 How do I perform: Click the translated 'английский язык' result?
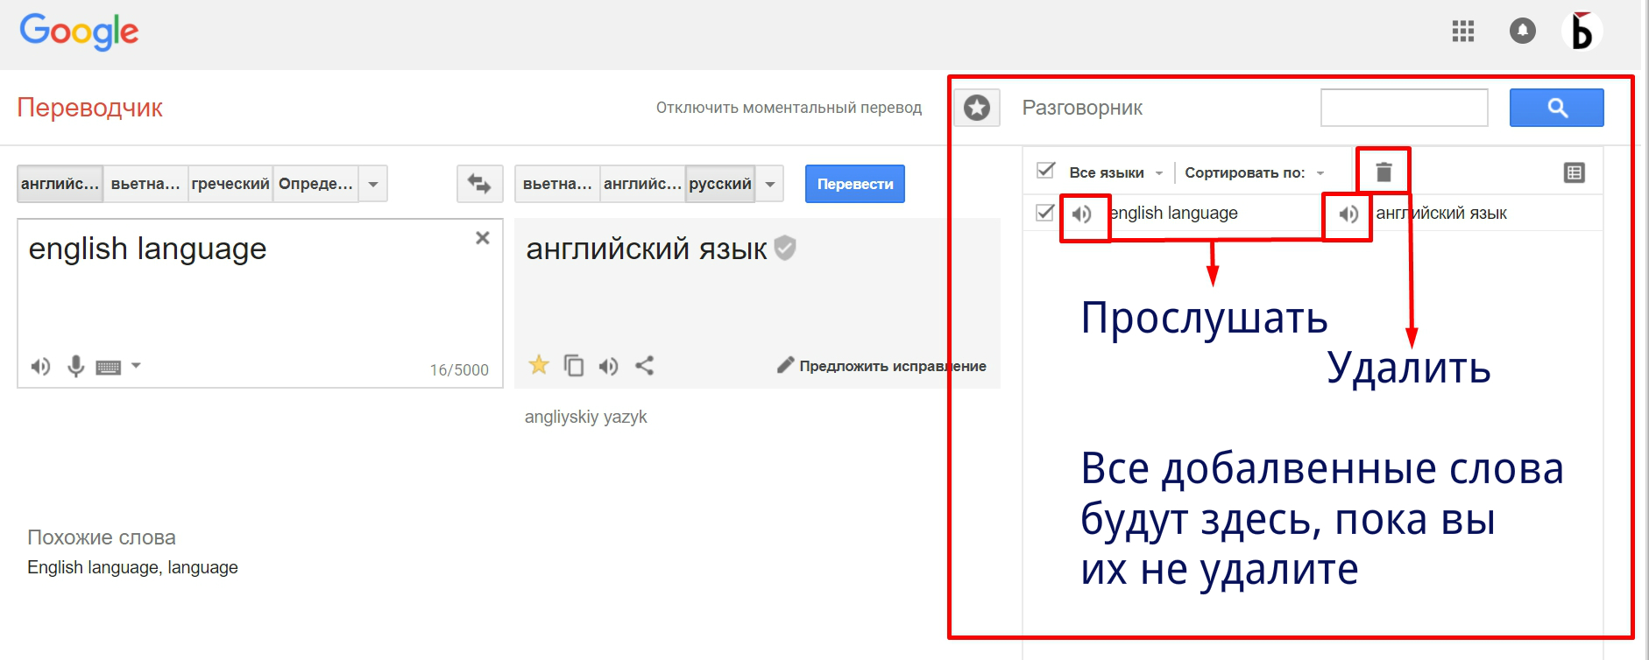646,249
